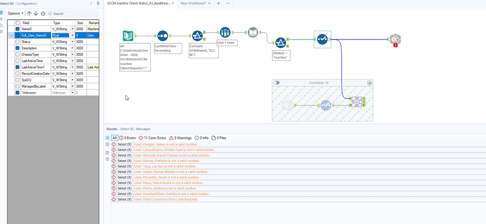This screenshot has height=224, width=486.
Task: Check the Status field checkbox
Action: click(x=18, y=41)
